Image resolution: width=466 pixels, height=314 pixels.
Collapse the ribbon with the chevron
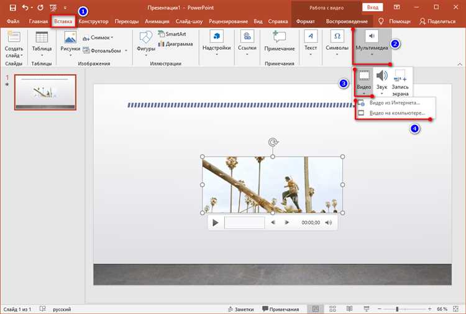pyautogui.click(x=459, y=63)
